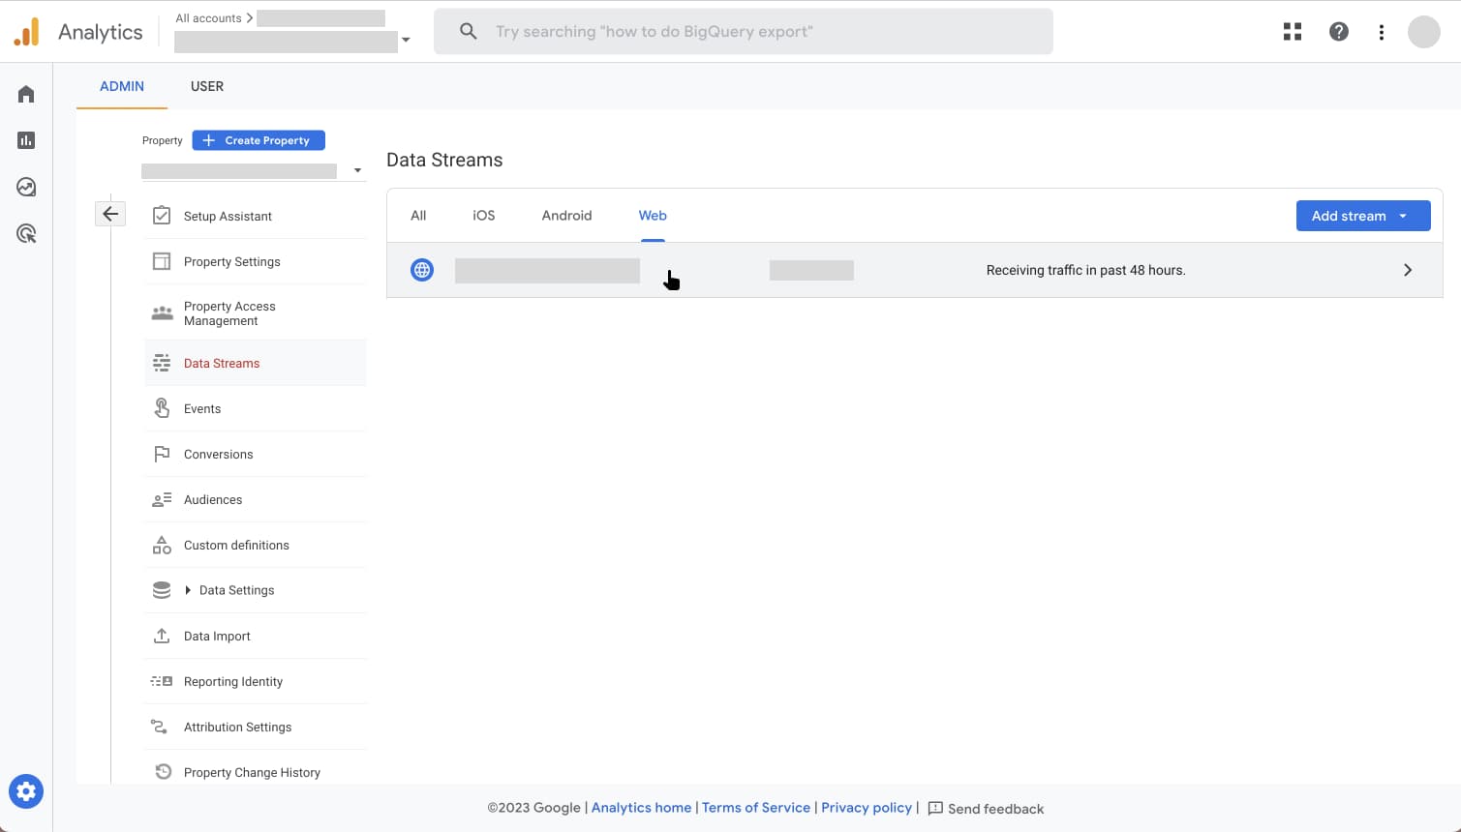
Task: Click the Analytics search field
Action: pos(743,32)
